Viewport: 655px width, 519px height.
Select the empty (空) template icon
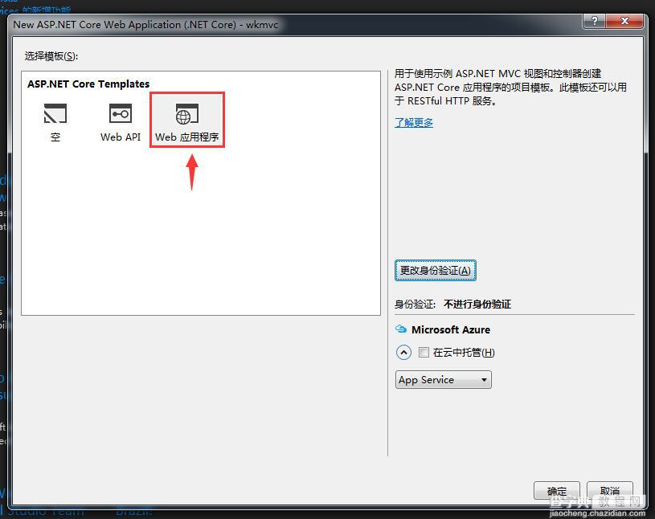click(55, 113)
